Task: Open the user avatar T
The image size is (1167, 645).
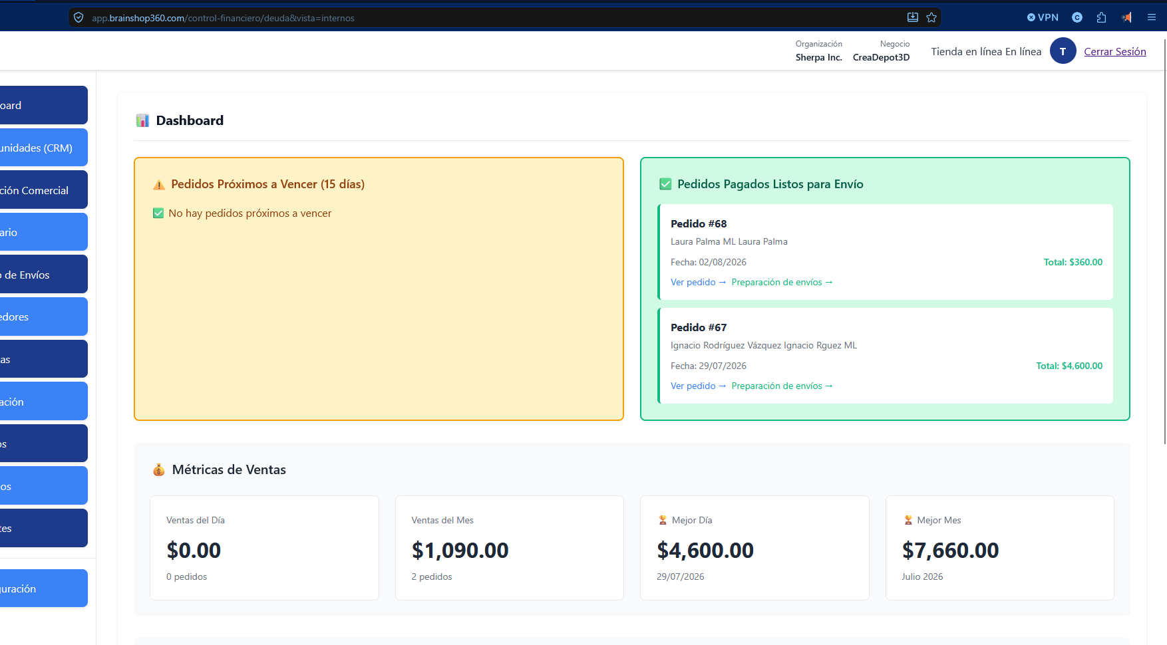Action: [1063, 51]
